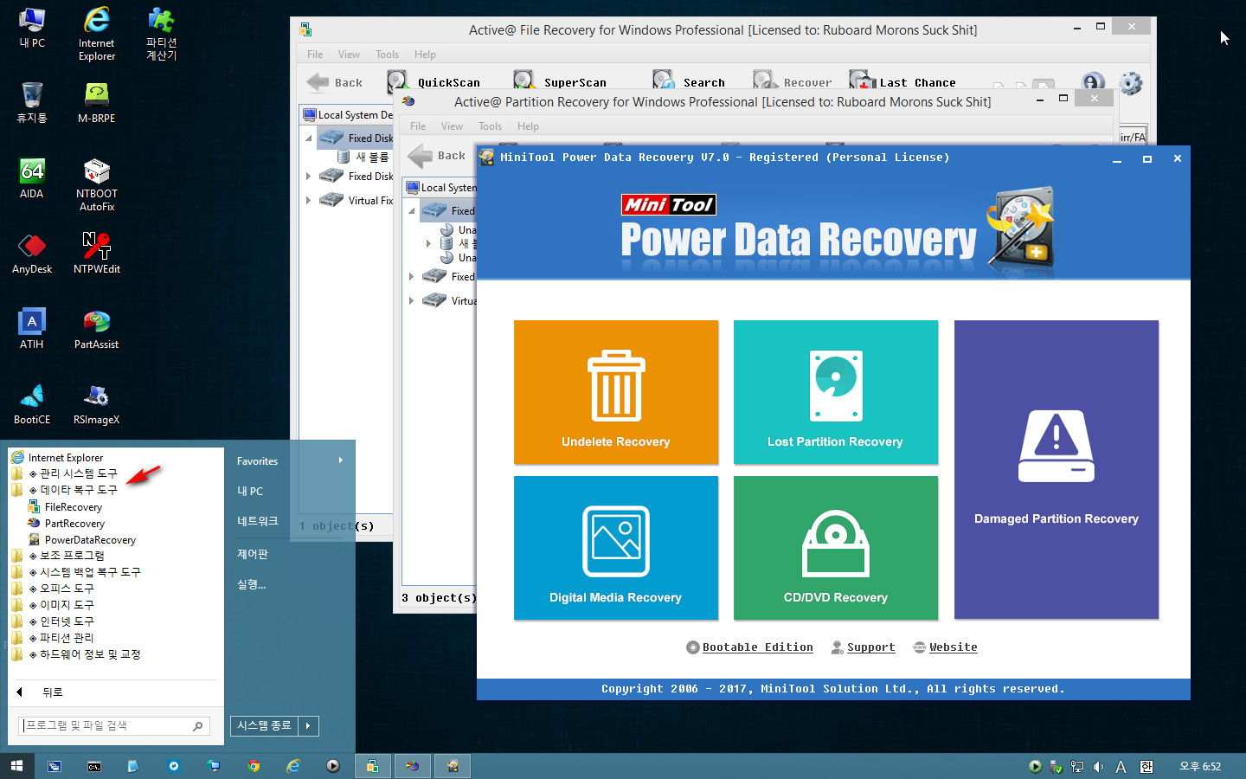Viewport: 1246px width, 779px height.
Task: Open Tools menu in File Recovery window
Action: tap(387, 55)
